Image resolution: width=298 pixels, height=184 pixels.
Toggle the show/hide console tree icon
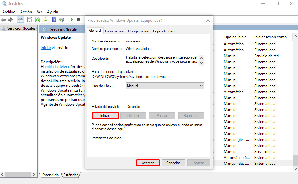tap(20, 20)
